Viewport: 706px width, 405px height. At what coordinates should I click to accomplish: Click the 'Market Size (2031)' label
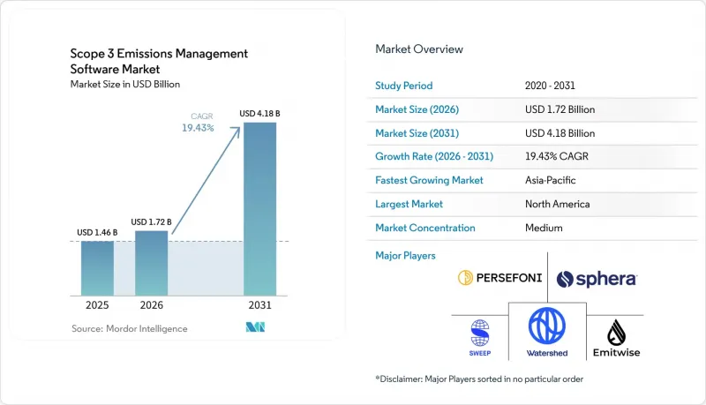[x=417, y=133]
